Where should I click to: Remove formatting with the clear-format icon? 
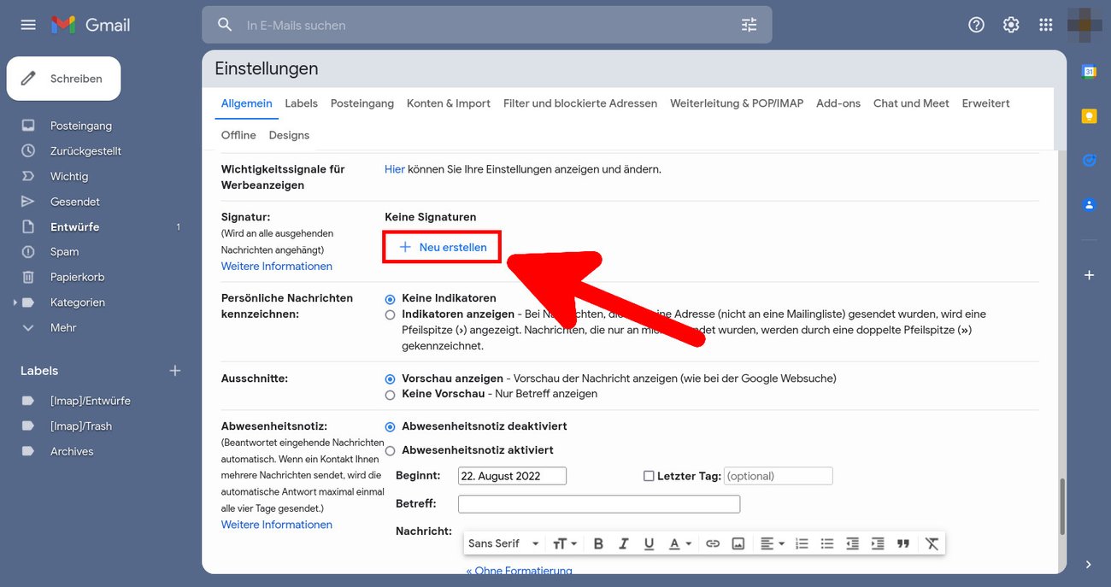tap(932, 543)
